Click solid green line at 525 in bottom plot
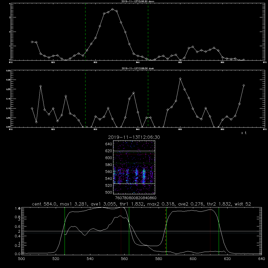Image resolution: width=268 pixels, height=268 pixels. tap(65, 231)
